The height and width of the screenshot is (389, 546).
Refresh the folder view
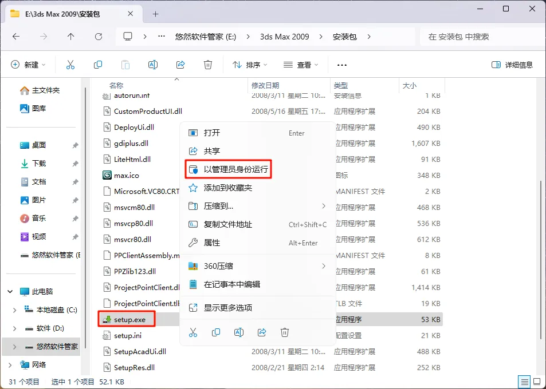pyautogui.click(x=99, y=37)
